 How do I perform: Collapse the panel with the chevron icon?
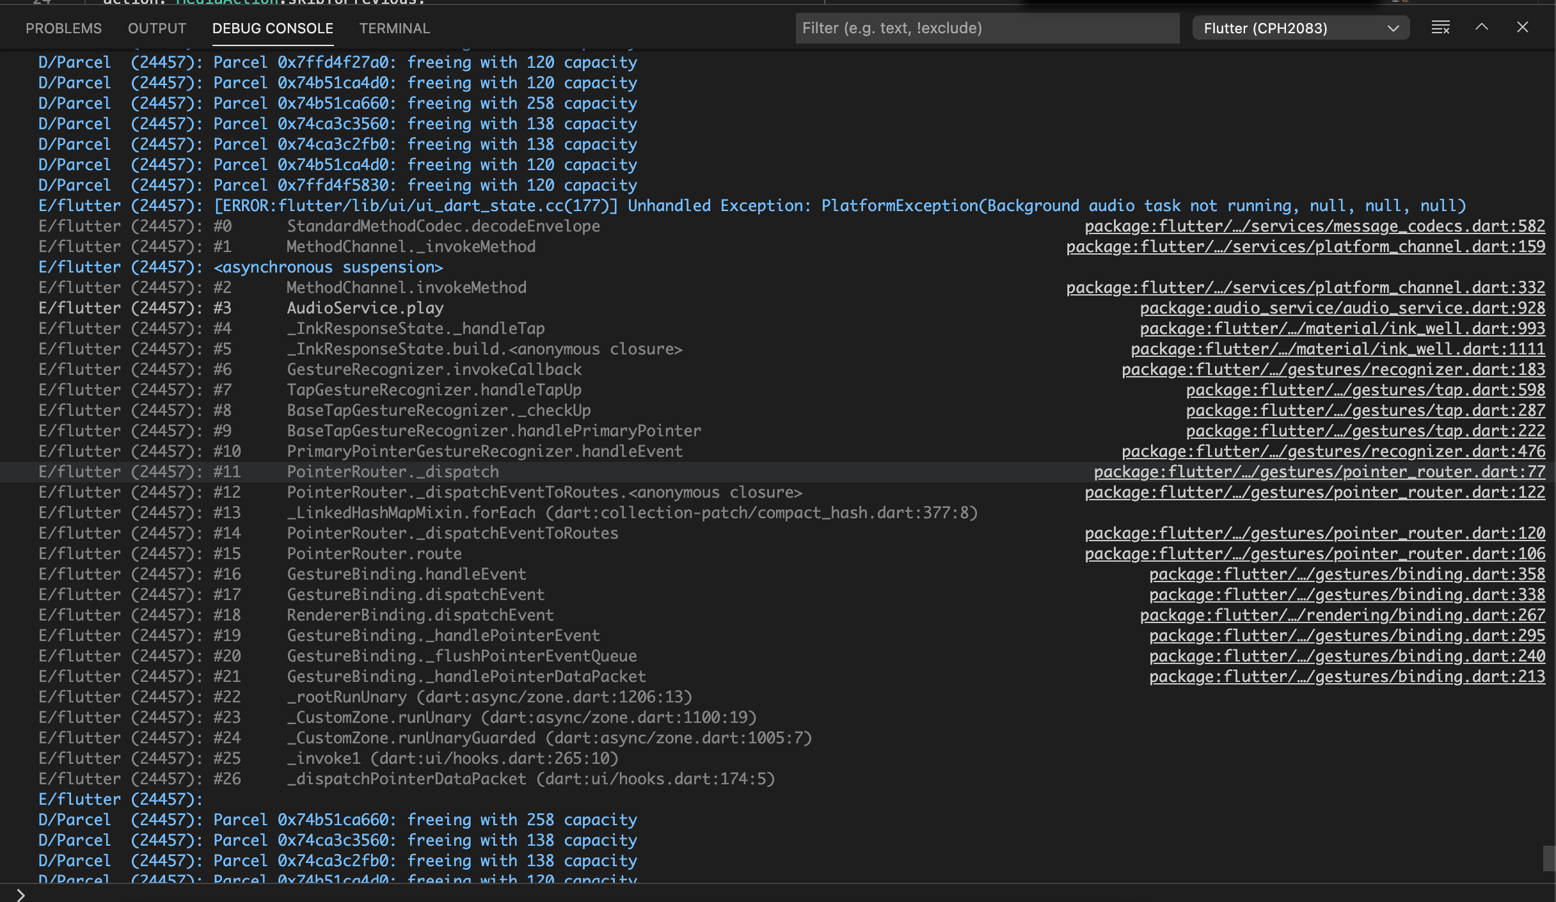(1482, 28)
